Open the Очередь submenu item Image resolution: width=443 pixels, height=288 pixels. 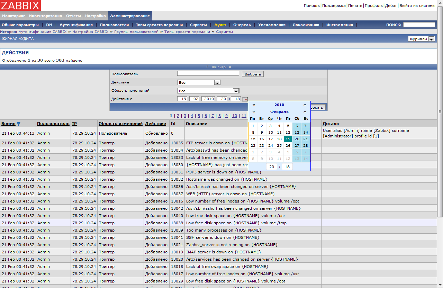tap(242, 25)
